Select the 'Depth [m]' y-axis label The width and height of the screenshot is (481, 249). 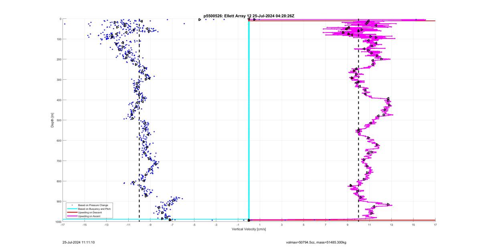[53, 120]
